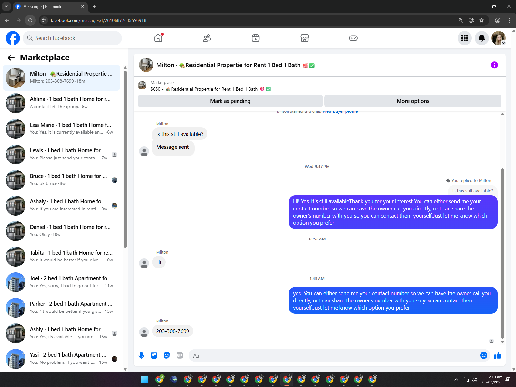Viewport: 516px width, 387px height.
Task: Open the Tabita conversation
Action: point(61,256)
